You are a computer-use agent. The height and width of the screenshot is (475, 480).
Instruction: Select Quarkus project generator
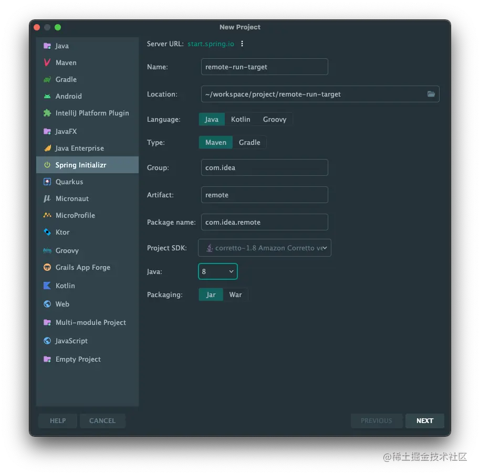pyautogui.click(x=87, y=182)
